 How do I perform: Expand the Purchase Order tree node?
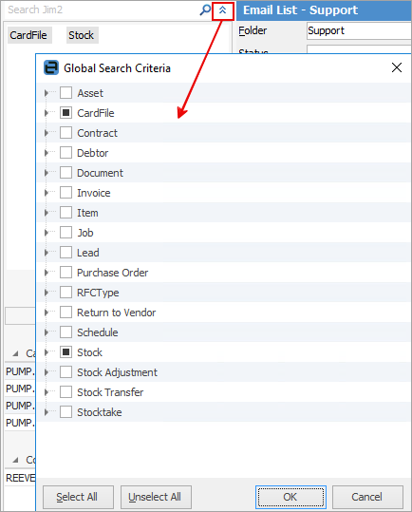tap(47, 273)
